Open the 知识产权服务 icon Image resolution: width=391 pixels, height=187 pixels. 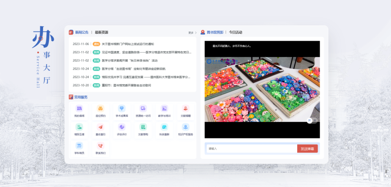coord(185,127)
